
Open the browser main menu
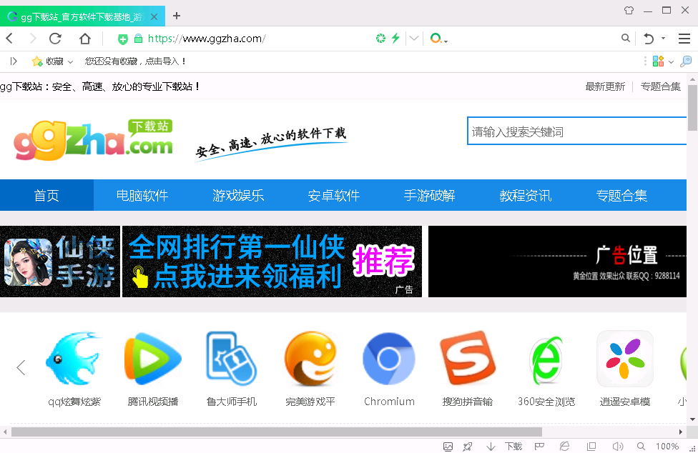tap(684, 39)
